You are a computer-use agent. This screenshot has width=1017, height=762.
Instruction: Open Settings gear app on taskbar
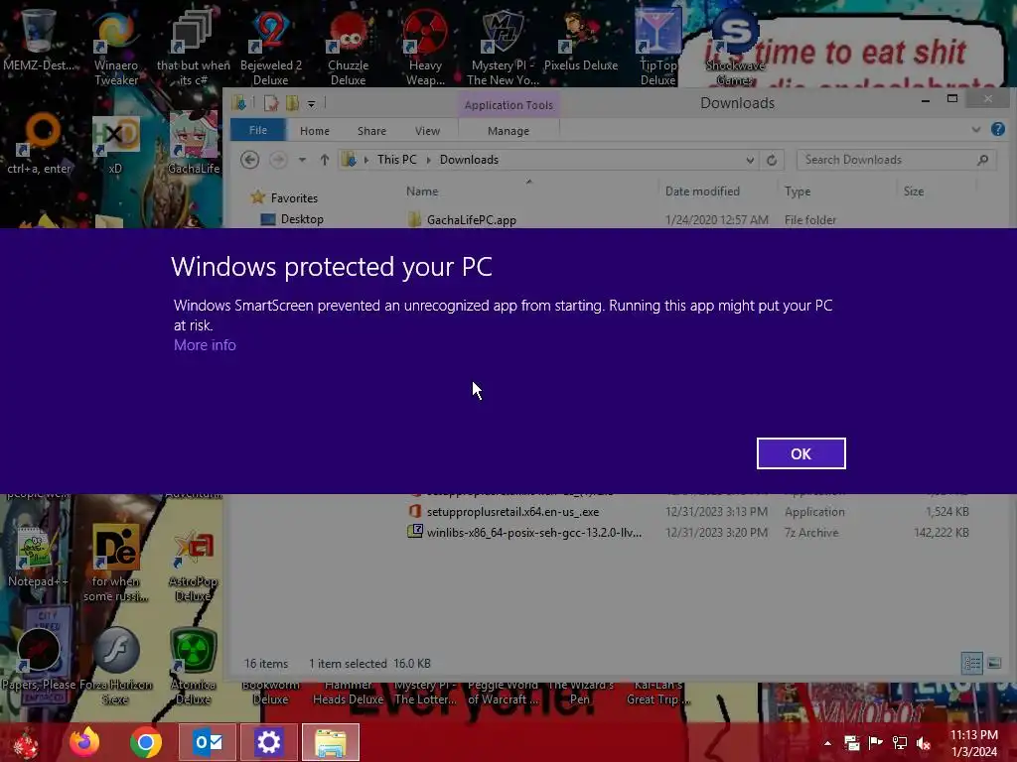click(268, 742)
